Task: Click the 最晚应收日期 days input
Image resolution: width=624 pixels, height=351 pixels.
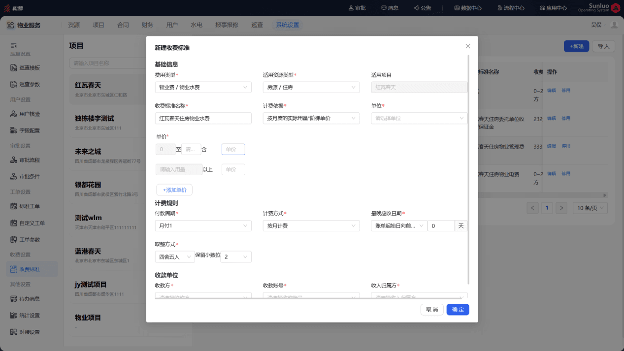Action: tap(441, 226)
